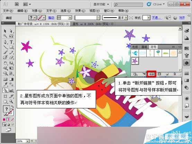Open the Swatches grid dock icon
Image resolution: width=192 pixels, height=144 pixels.
[x=186, y=48]
